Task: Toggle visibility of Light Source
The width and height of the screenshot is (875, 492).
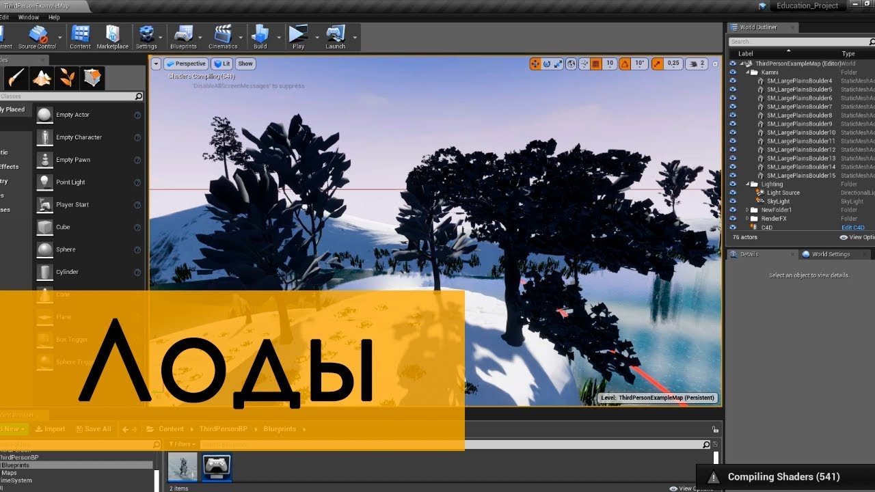Action: [733, 193]
